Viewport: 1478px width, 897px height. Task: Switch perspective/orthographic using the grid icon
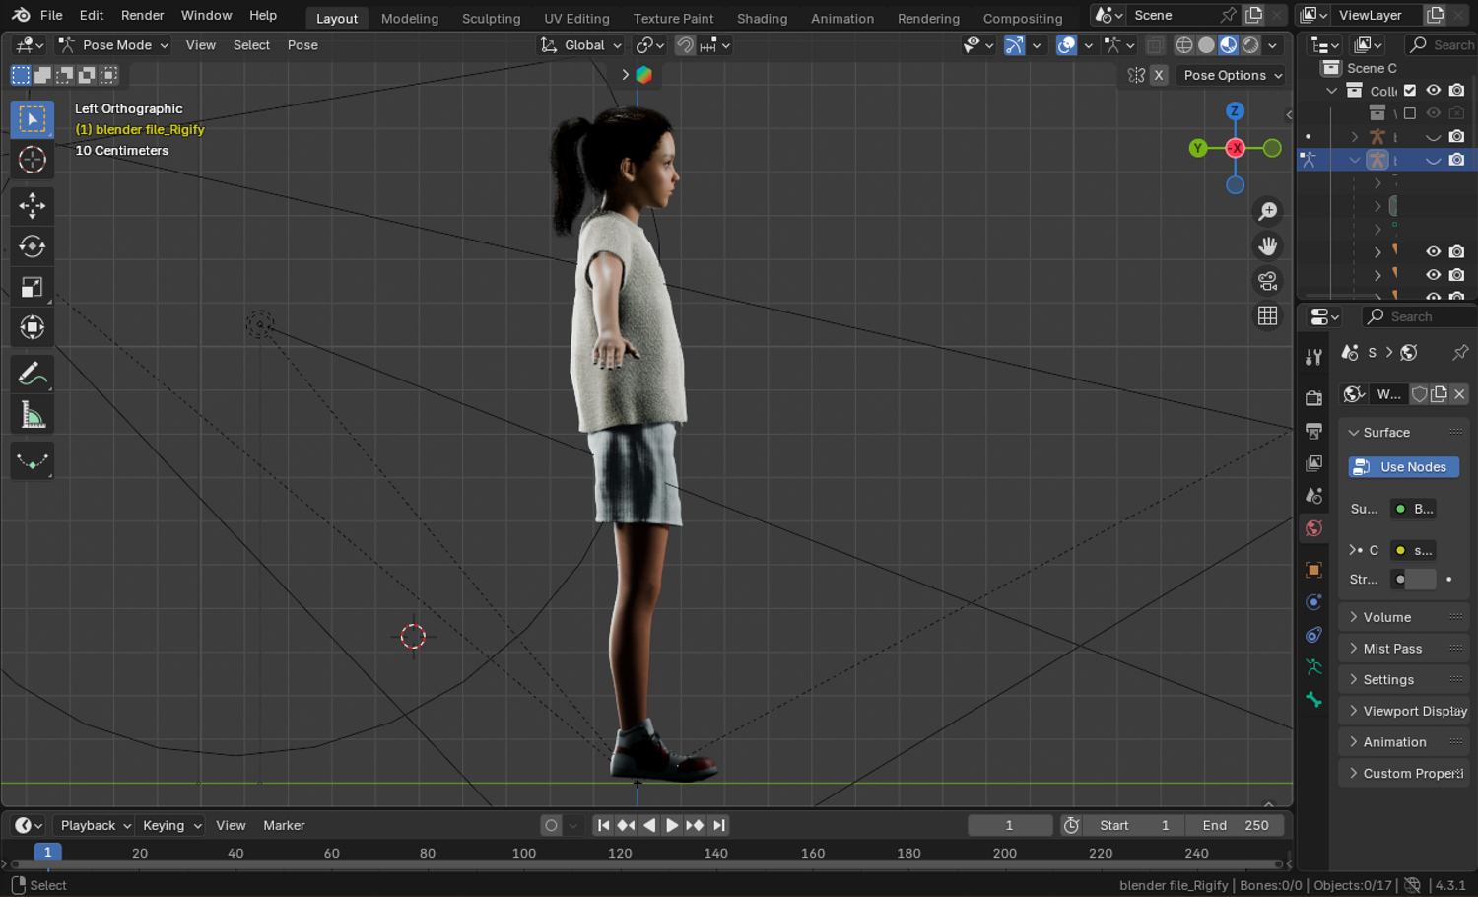[1268, 315]
